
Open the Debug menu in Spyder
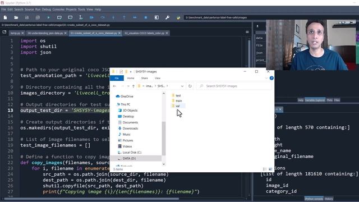tap(47, 10)
